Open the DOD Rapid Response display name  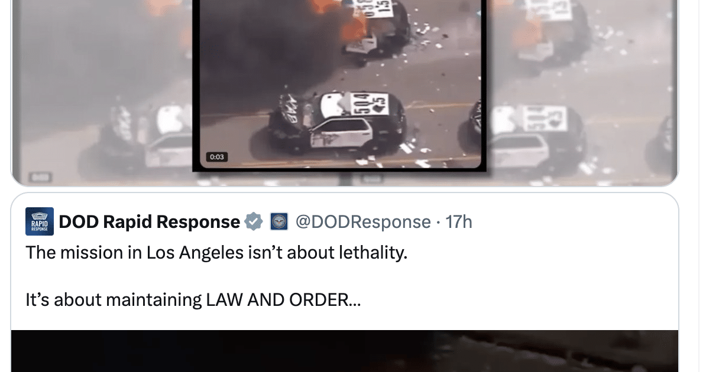(150, 222)
